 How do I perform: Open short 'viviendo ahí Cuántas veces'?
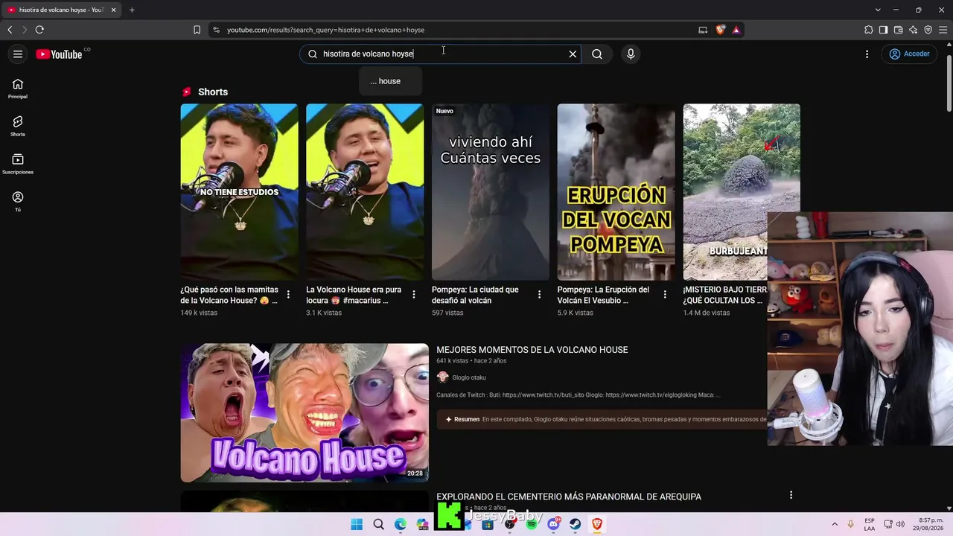tap(491, 192)
